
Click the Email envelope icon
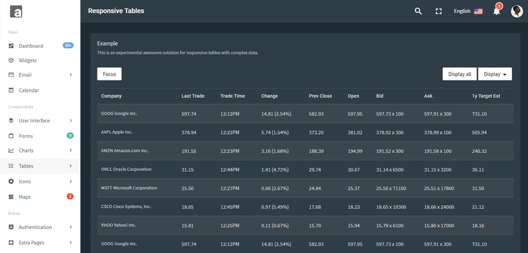(x=11, y=75)
